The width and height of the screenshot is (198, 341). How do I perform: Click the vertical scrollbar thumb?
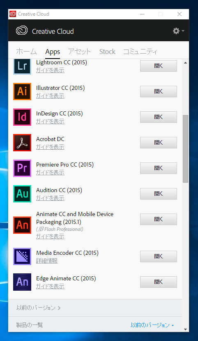click(x=185, y=149)
